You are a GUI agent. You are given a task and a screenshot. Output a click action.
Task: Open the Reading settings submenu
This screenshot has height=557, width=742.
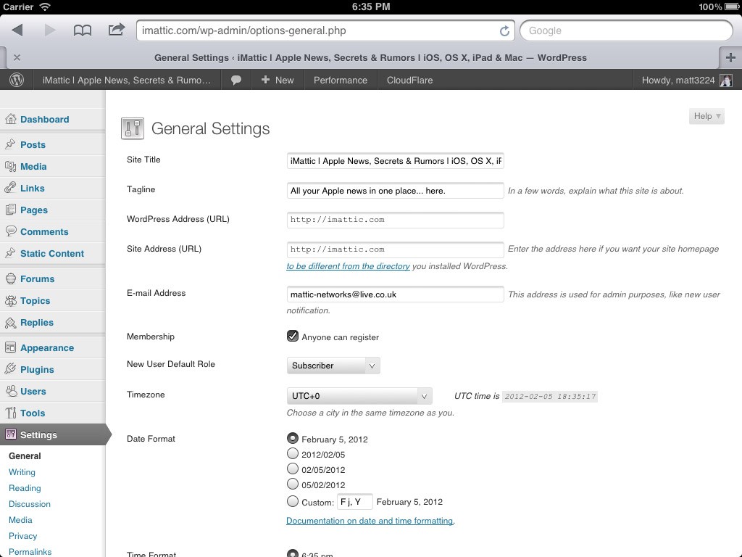pyautogui.click(x=25, y=488)
